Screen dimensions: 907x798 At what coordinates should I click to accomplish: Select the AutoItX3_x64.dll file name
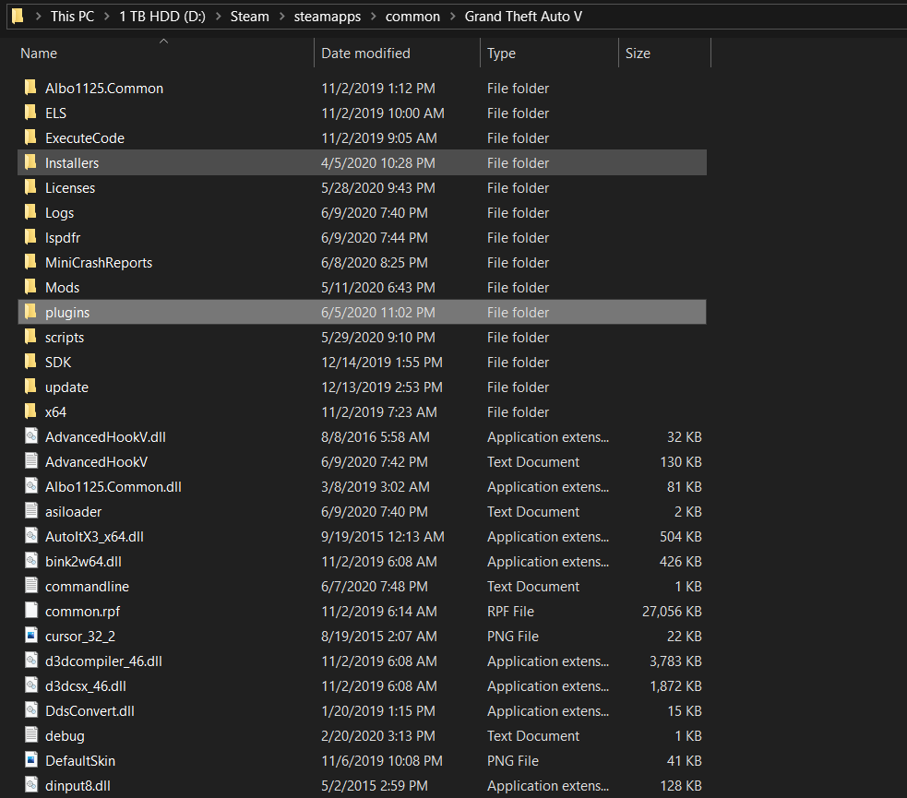pos(94,537)
